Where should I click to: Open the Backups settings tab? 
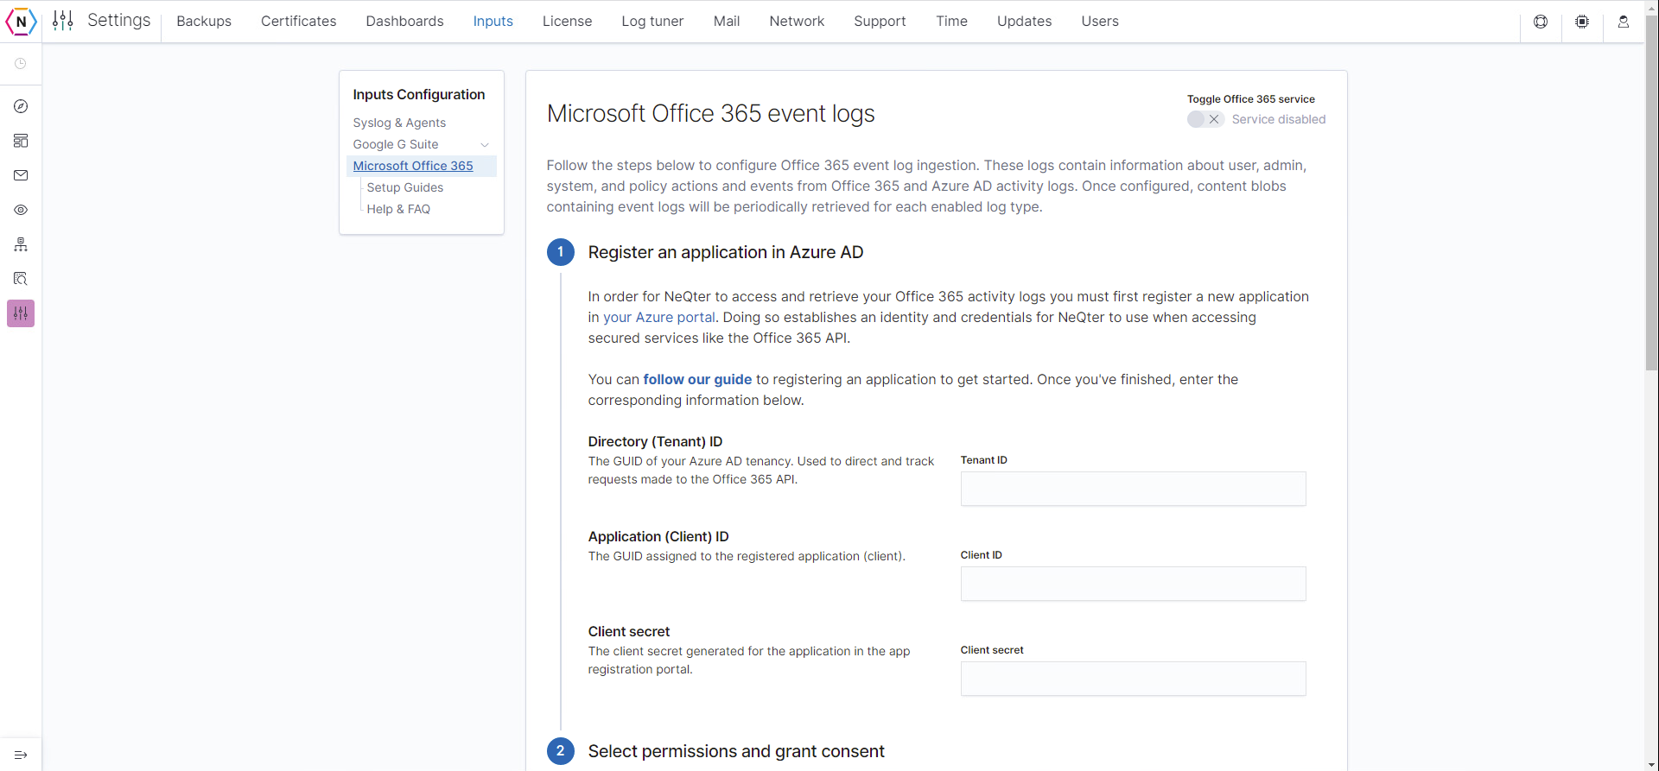[x=204, y=21]
